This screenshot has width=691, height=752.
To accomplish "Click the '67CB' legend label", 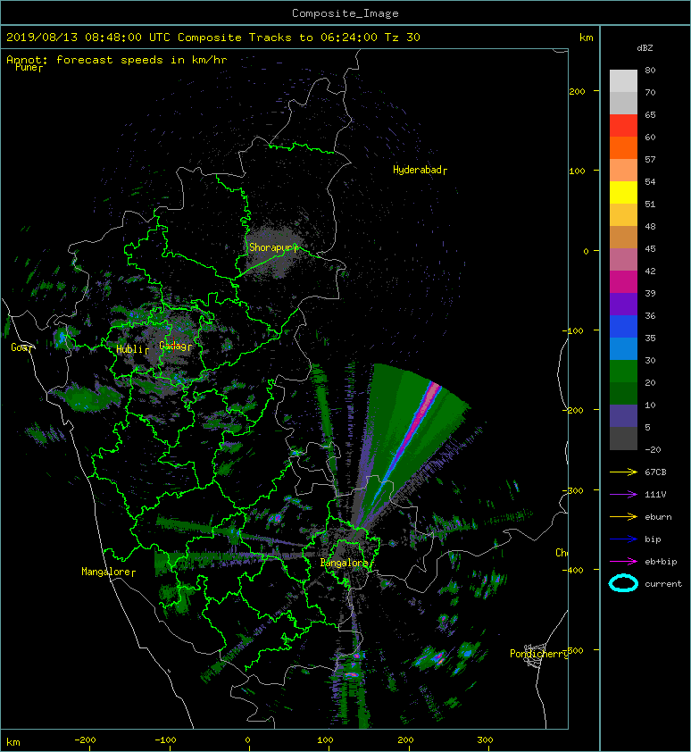I will pos(655,472).
